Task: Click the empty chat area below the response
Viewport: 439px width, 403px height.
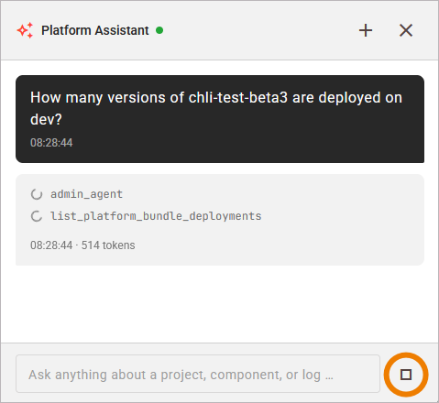Action: pyautogui.click(x=220, y=304)
